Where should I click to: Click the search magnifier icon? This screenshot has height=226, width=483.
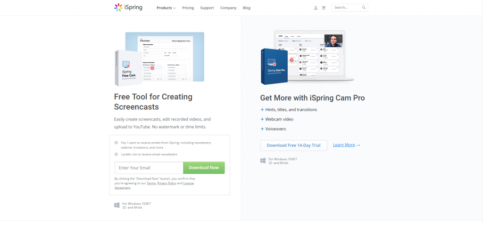pyautogui.click(x=364, y=8)
